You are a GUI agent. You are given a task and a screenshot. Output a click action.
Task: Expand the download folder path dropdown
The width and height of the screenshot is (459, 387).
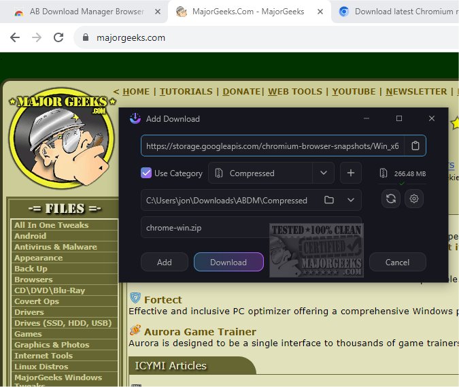point(351,200)
